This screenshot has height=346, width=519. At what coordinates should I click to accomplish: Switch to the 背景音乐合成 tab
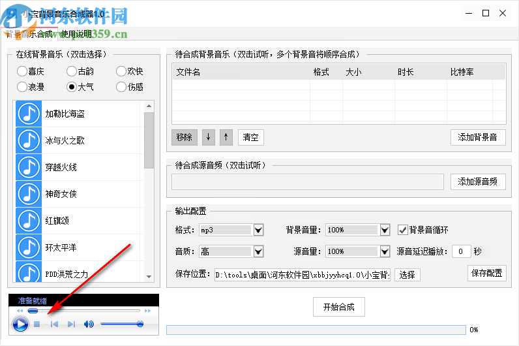point(29,34)
